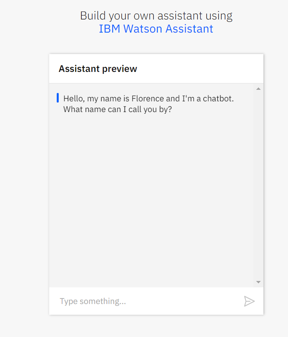Click the "What name can I call you by?" line
This screenshot has width=288, height=337.
117,109
